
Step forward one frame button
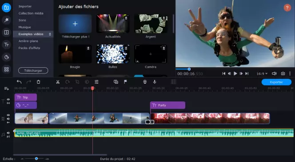[241, 73]
